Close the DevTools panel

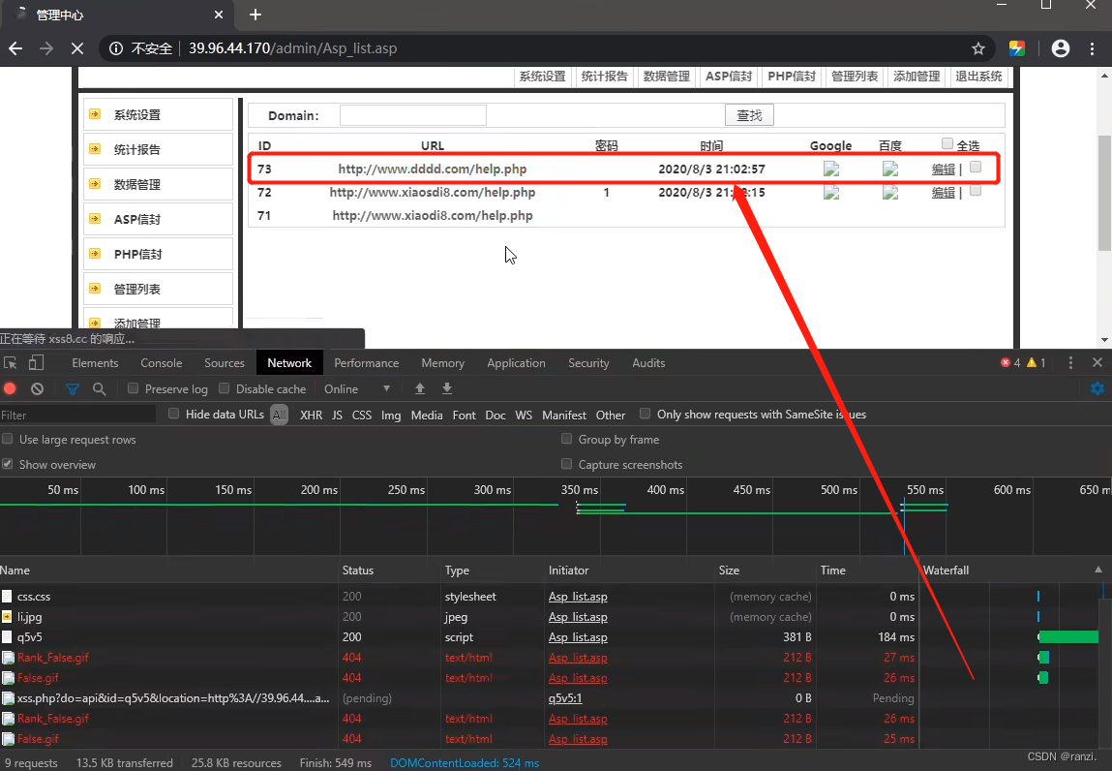point(1097,363)
